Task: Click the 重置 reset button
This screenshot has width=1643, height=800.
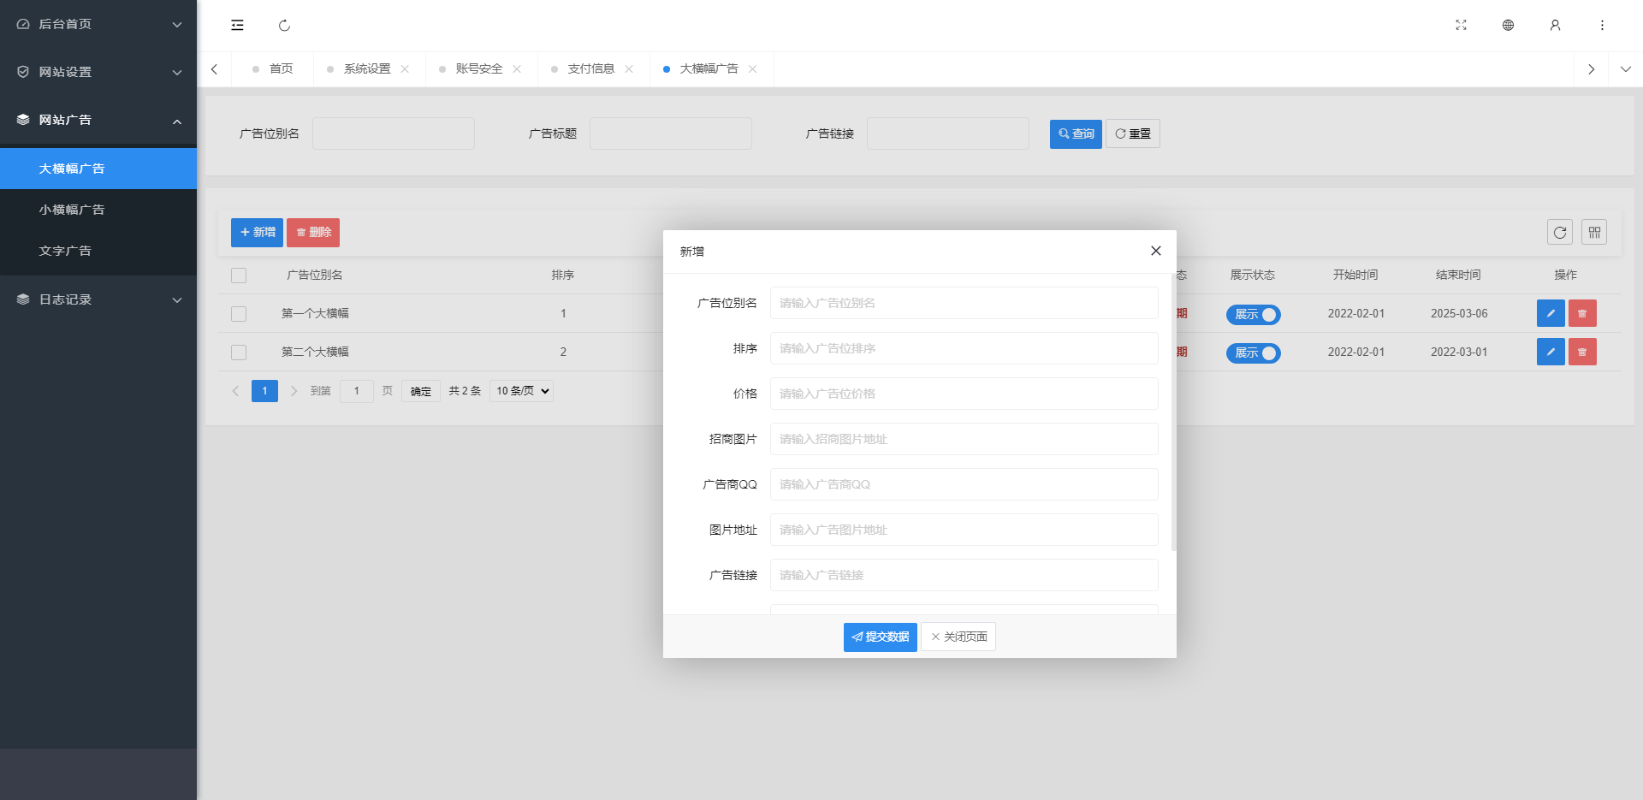Action: (1133, 133)
